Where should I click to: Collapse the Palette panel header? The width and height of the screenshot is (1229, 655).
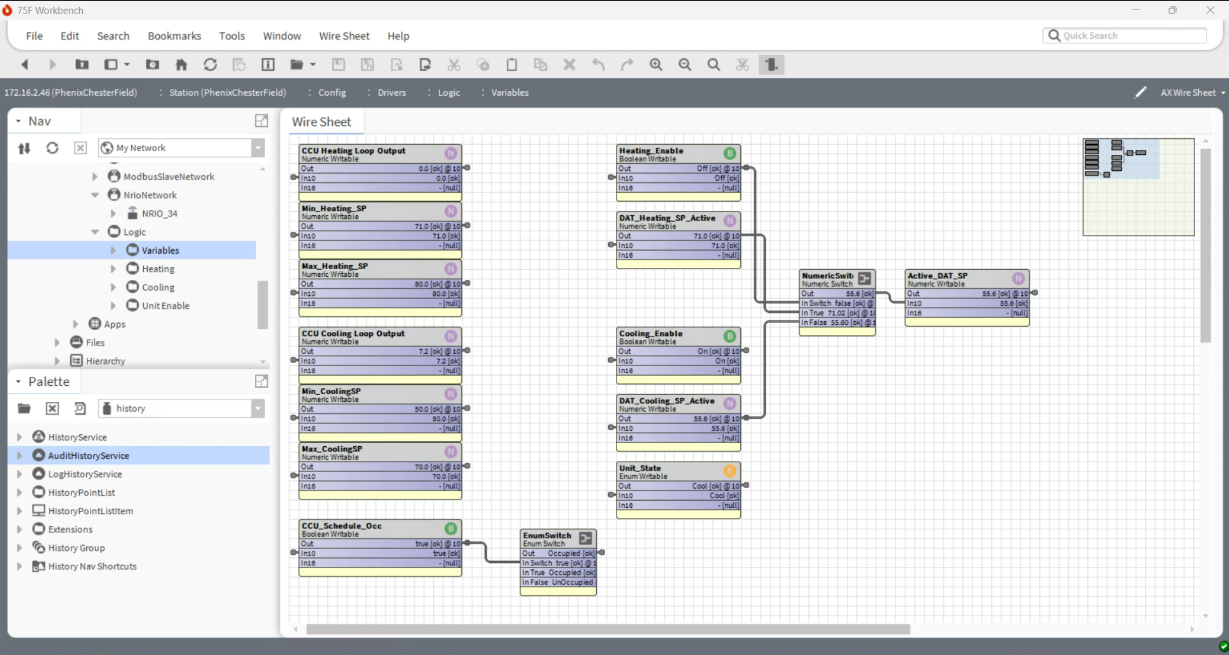pyautogui.click(x=18, y=381)
